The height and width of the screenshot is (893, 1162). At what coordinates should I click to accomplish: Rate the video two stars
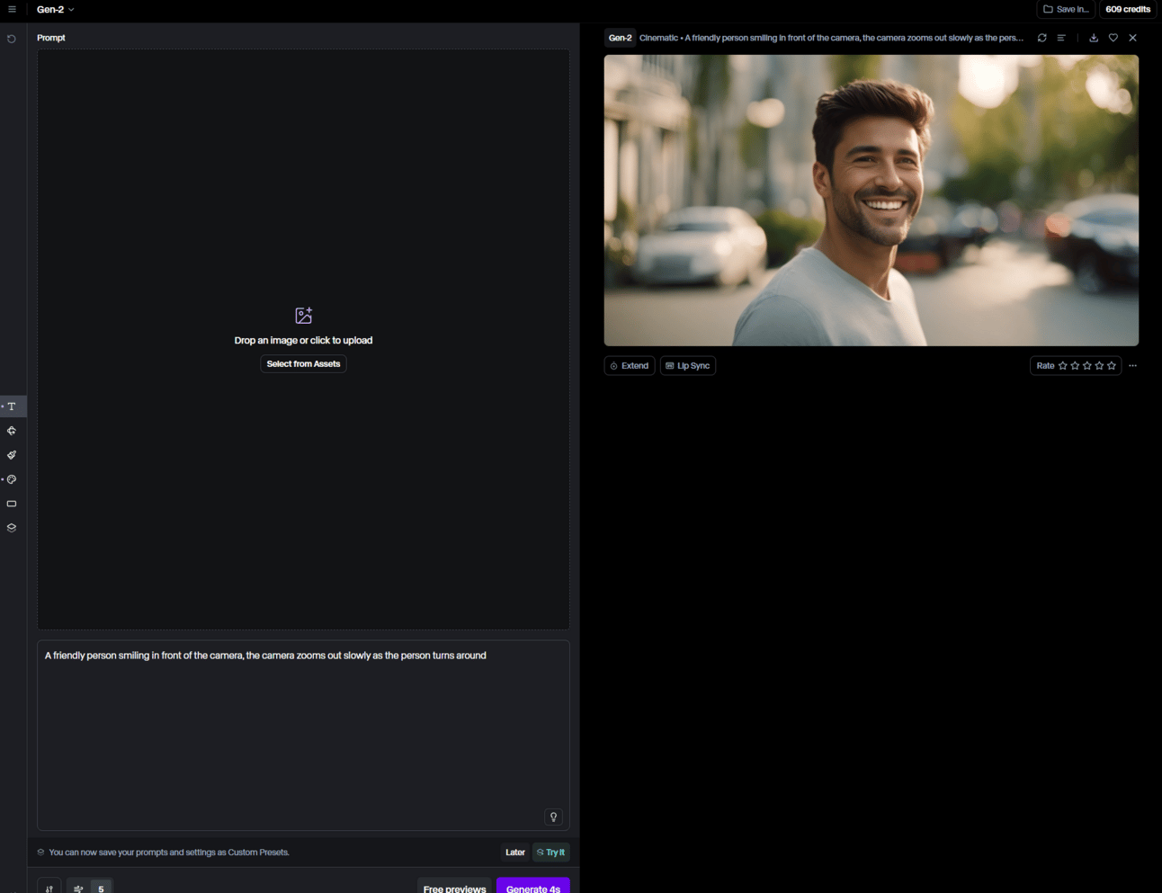tap(1075, 366)
